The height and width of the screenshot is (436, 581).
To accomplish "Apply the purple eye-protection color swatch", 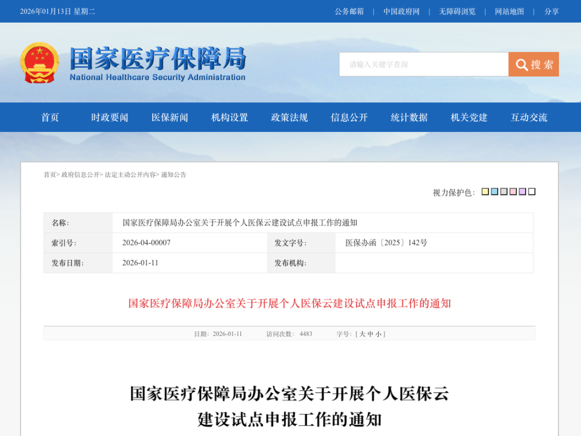I will coord(522,192).
